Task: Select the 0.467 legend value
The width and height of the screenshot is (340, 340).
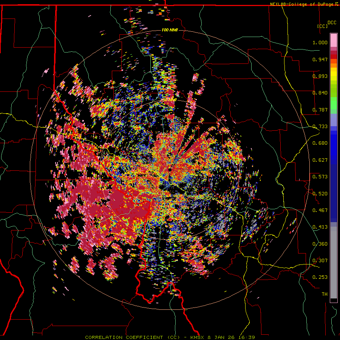Action: coord(320,210)
